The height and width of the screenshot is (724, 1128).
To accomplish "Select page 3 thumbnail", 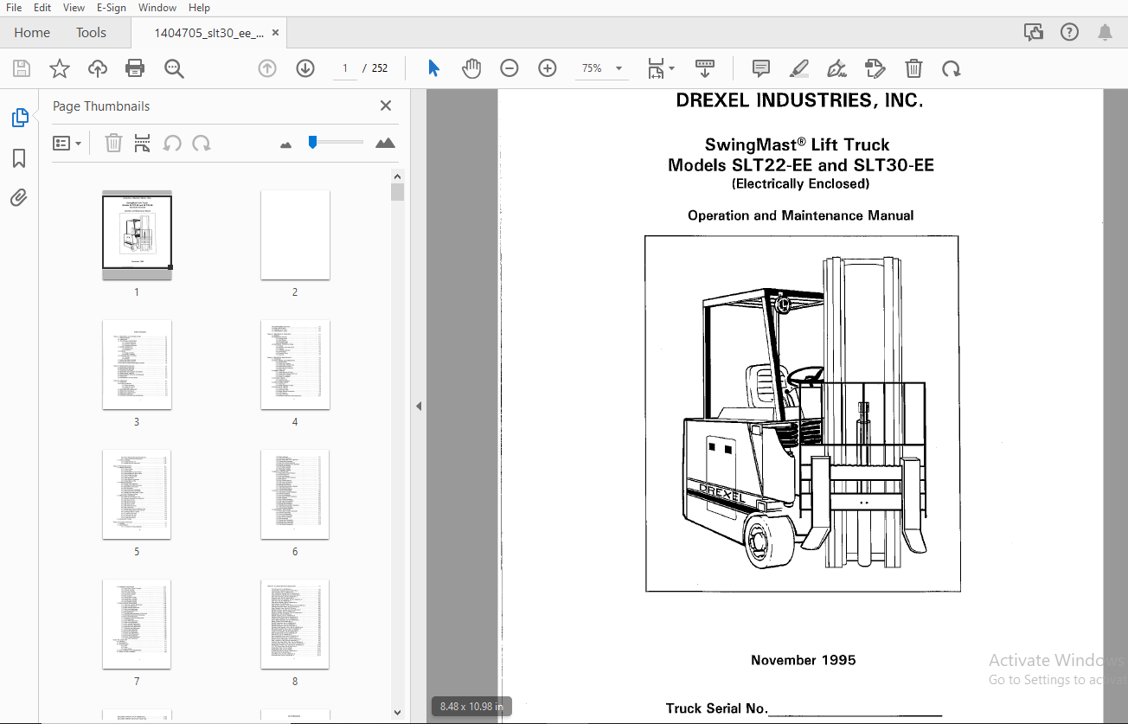I will (x=137, y=364).
